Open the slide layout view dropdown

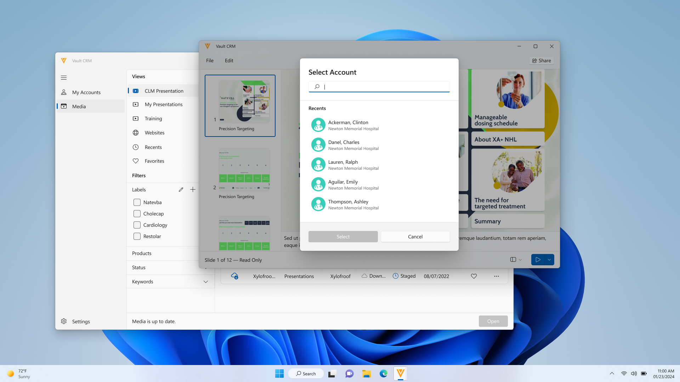[516, 260]
